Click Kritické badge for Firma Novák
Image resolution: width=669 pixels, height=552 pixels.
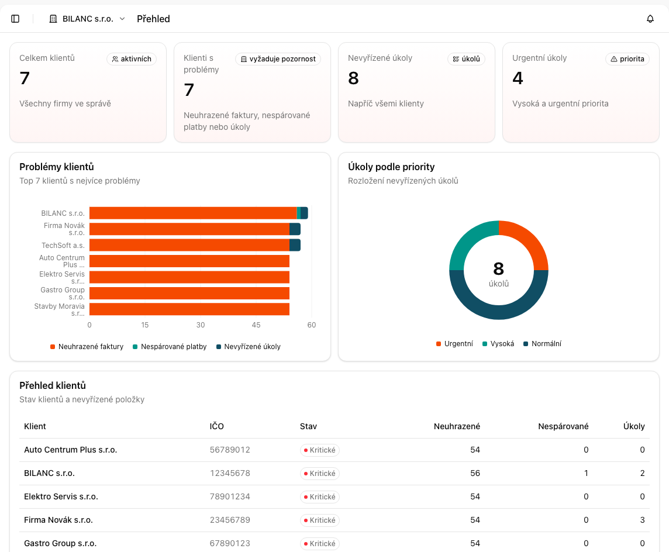319,520
